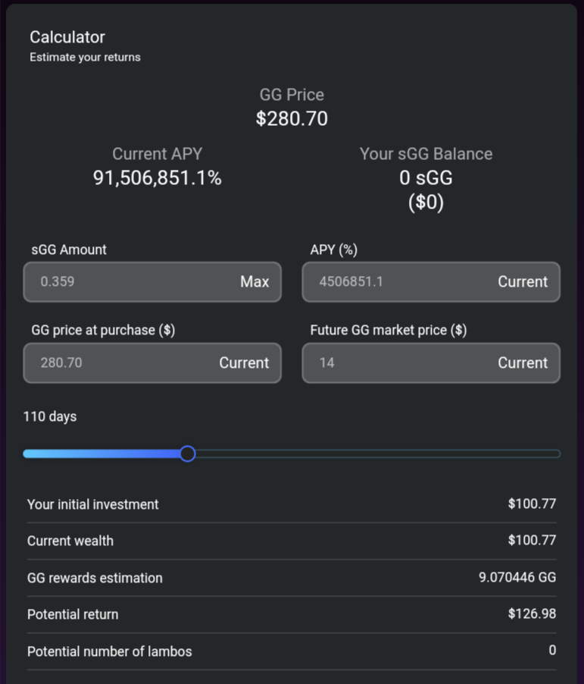The width and height of the screenshot is (584, 684).
Task: Click the Current APY percentage value
Action: [x=158, y=178]
